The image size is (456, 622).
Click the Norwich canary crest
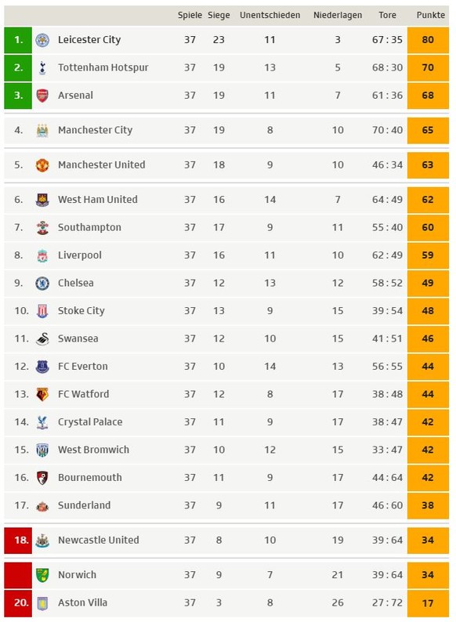tap(42, 575)
